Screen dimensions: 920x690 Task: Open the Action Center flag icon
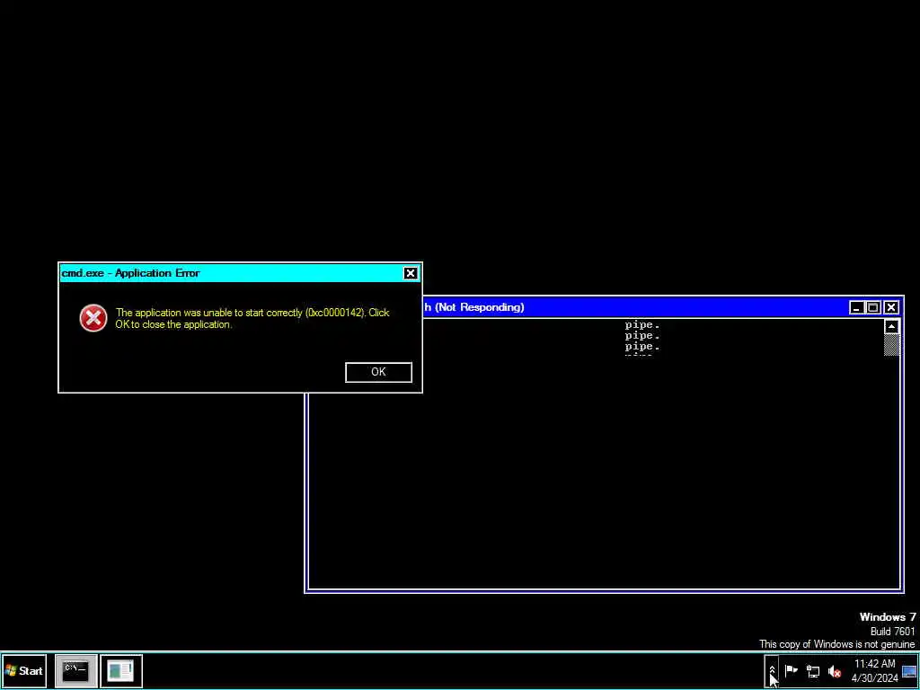point(791,670)
